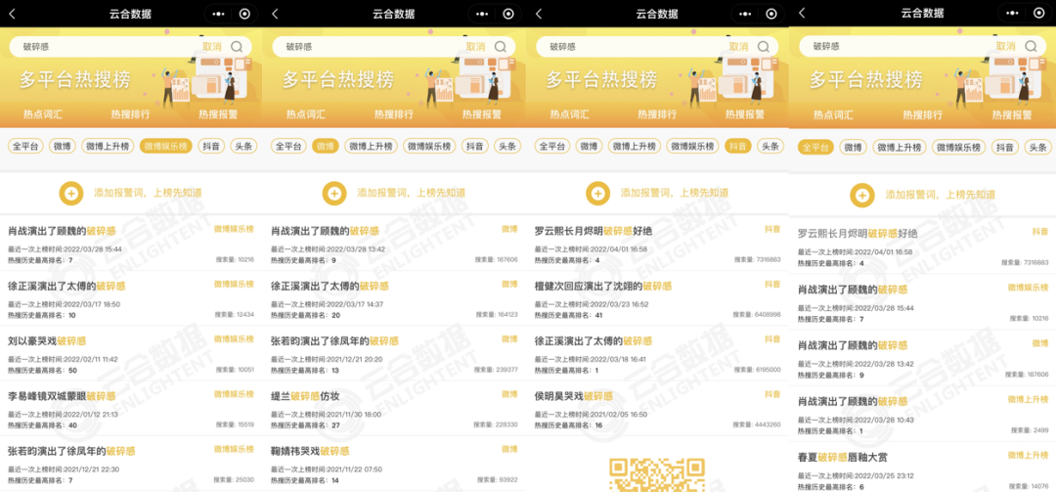Cancel the search on the fourth screen (取消)

tap(1005, 47)
